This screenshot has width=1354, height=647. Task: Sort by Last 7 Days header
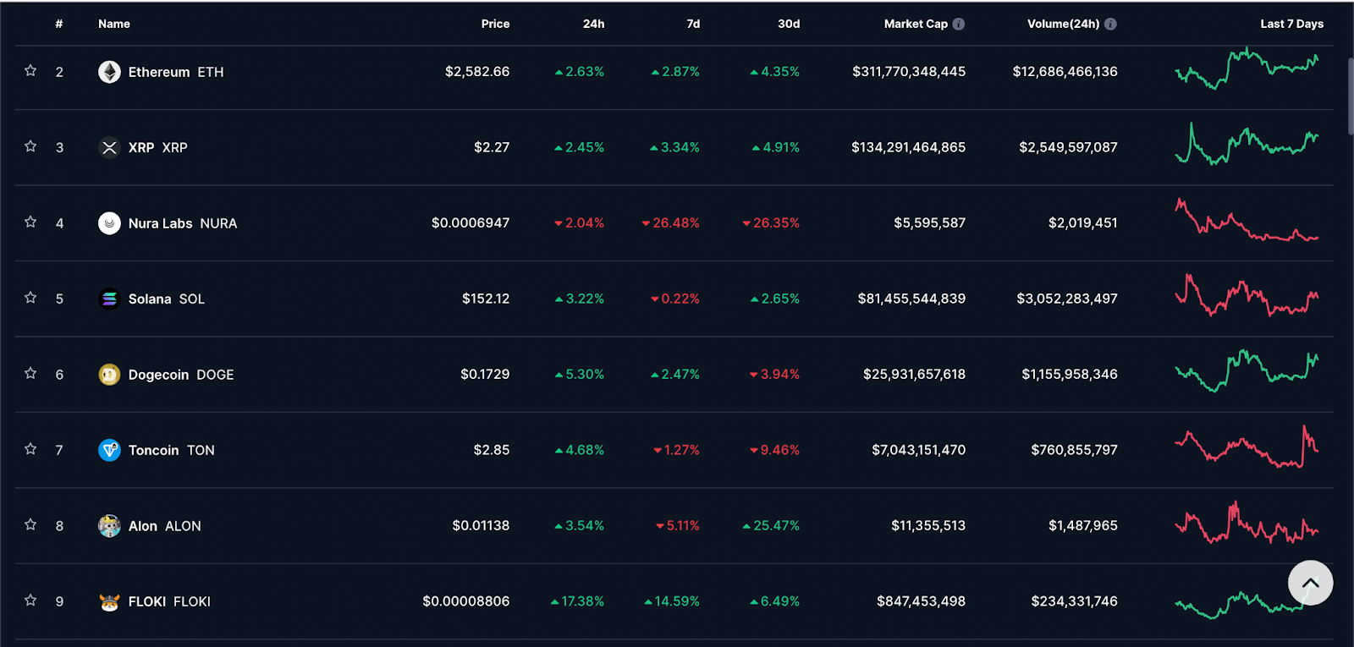(x=1291, y=24)
